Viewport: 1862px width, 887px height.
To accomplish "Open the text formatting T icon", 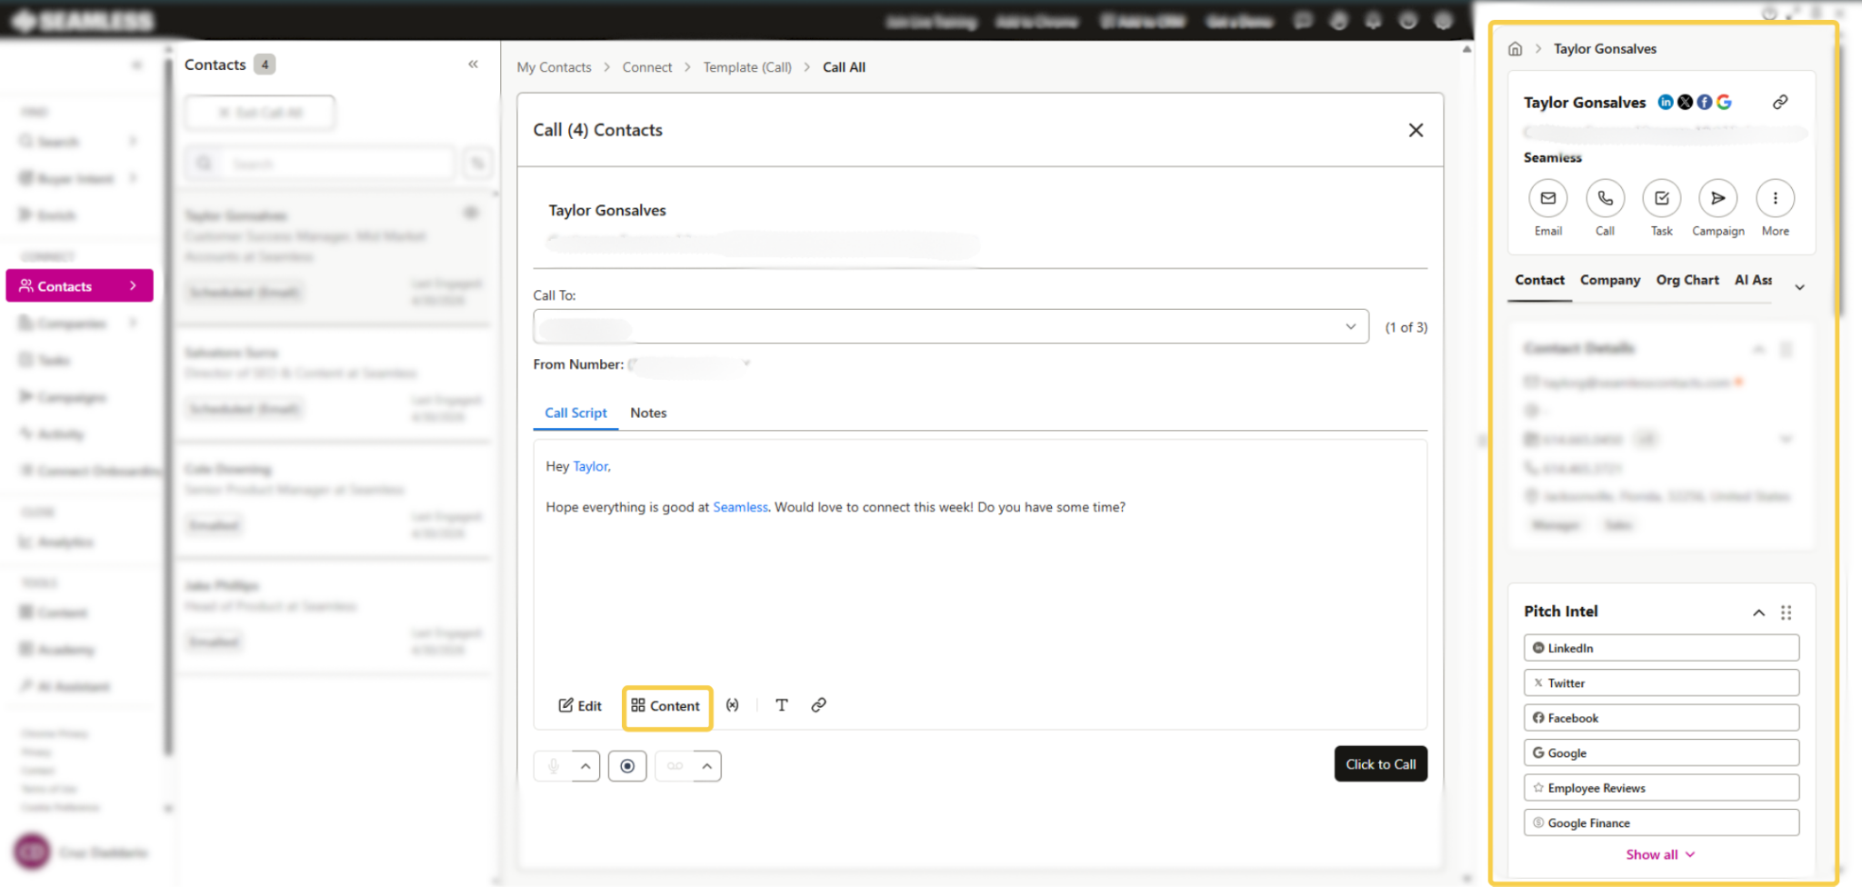I will point(782,705).
